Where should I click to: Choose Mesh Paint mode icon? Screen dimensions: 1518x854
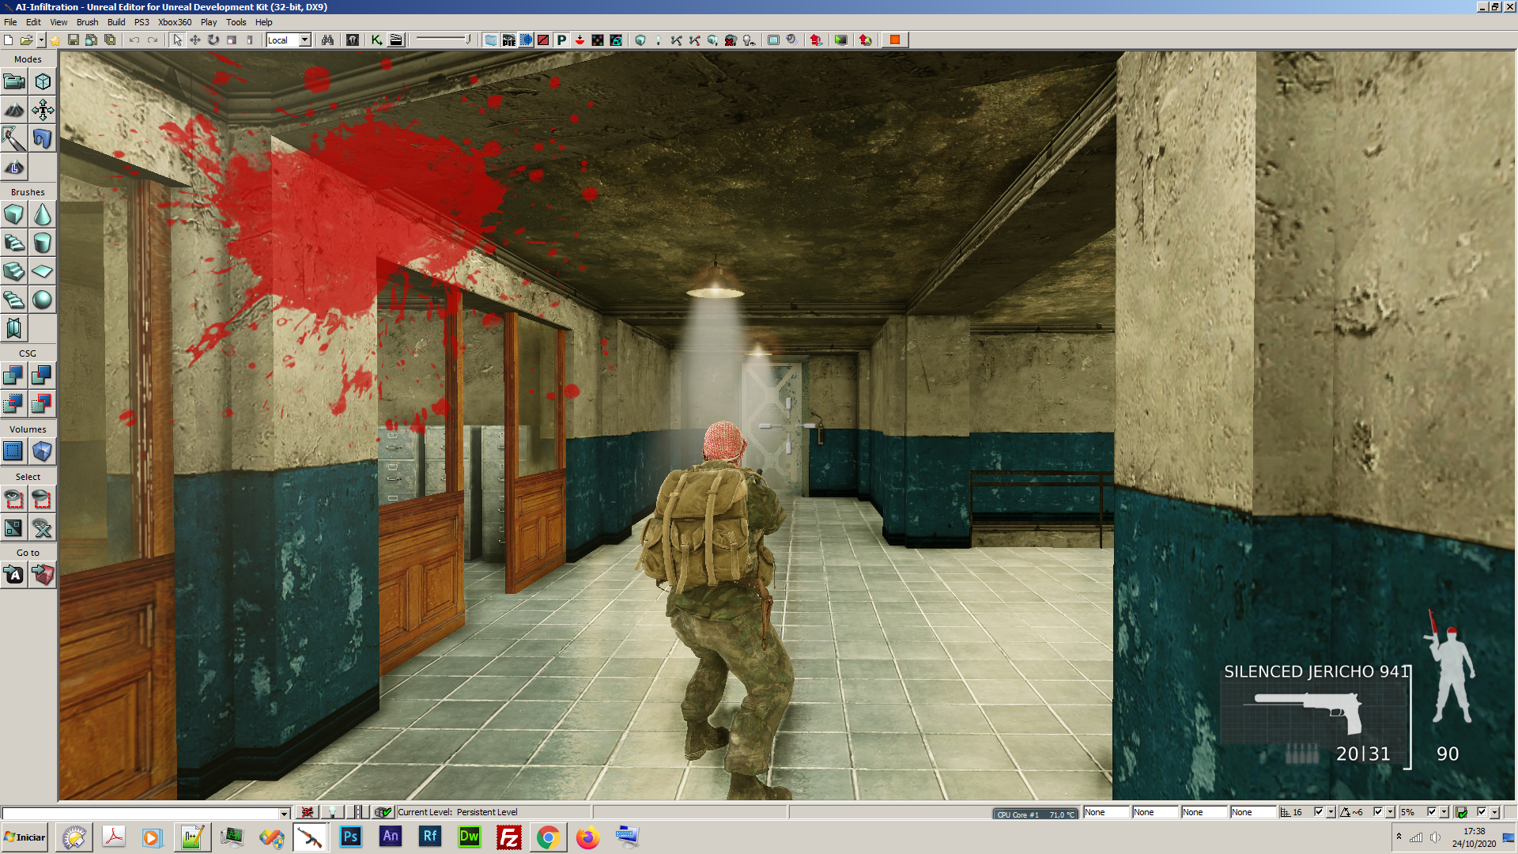click(x=14, y=138)
